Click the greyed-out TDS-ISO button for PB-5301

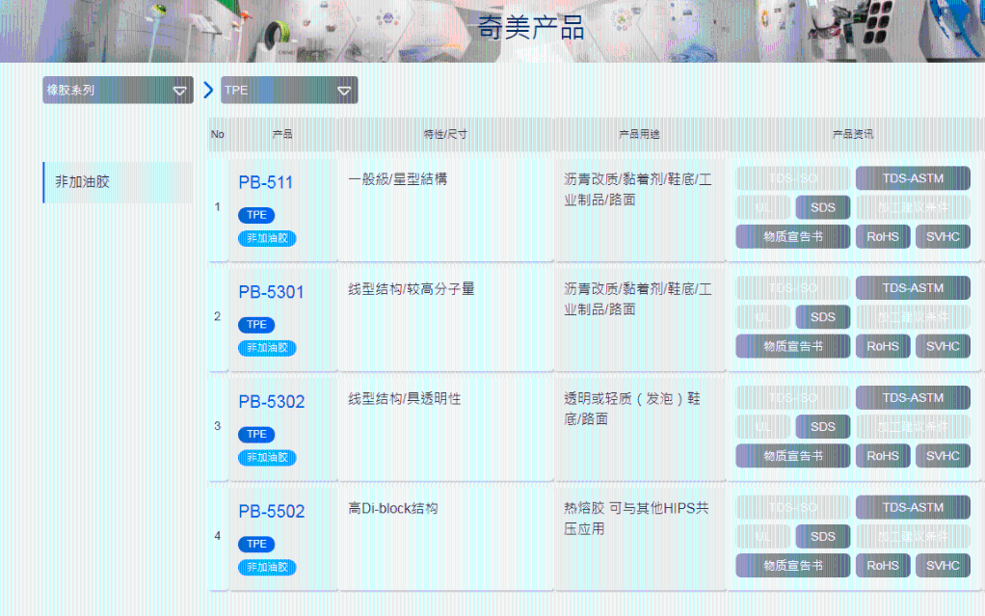pos(793,288)
